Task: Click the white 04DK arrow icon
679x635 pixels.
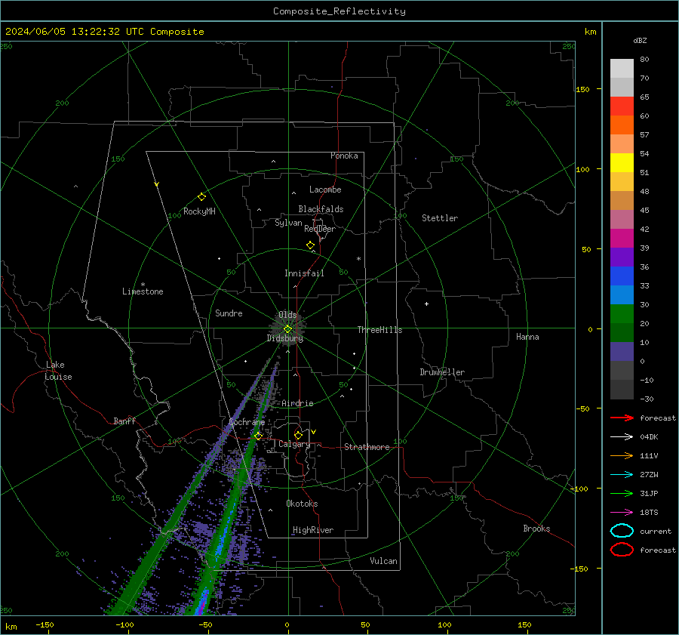Action: [622, 436]
